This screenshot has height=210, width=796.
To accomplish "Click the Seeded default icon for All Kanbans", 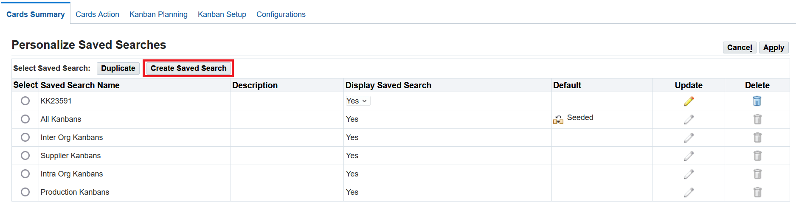I will click(x=558, y=120).
